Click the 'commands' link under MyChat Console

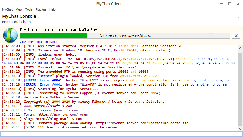[x=12, y=22]
